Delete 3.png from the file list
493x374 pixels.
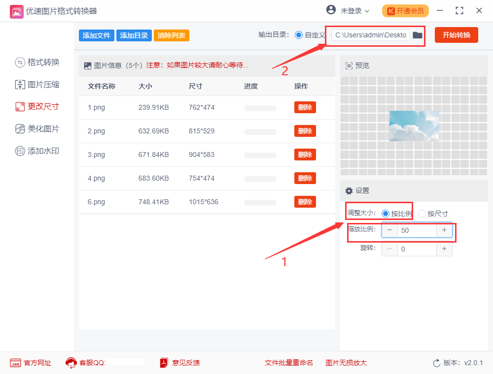305,155
